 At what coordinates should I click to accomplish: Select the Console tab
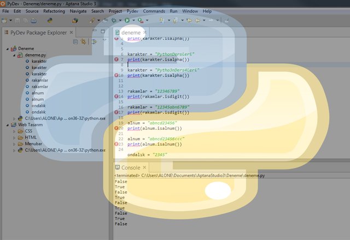pyautogui.click(x=130, y=167)
